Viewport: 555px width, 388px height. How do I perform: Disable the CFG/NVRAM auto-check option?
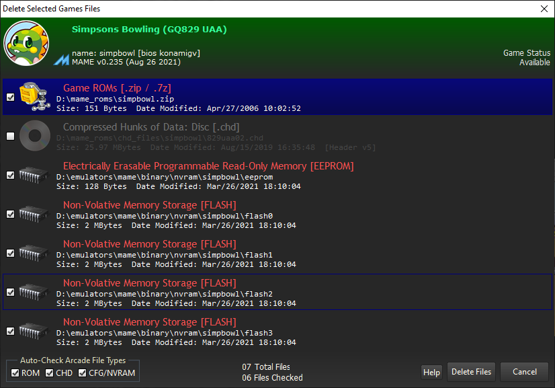(83, 373)
